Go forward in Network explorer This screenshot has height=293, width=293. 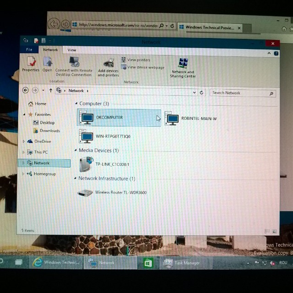pos(35,91)
